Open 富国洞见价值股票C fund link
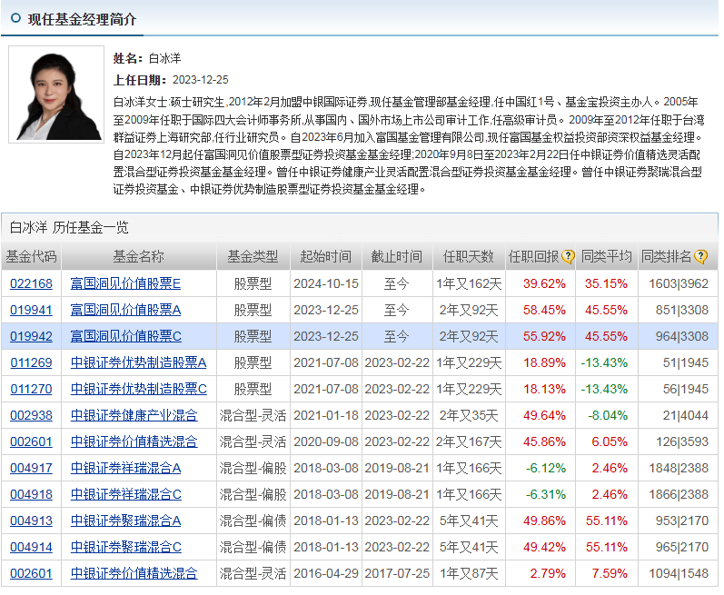724x595 pixels. (125, 336)
